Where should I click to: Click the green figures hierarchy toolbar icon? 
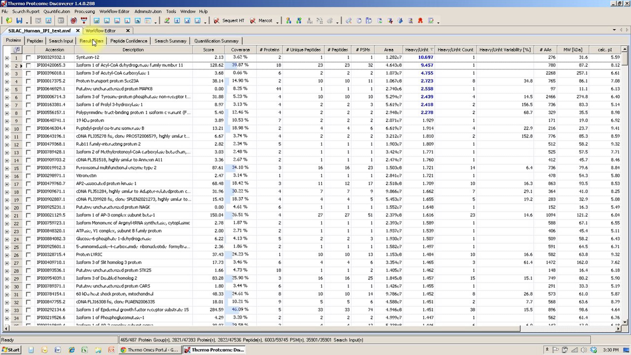(x=299, y=21)
